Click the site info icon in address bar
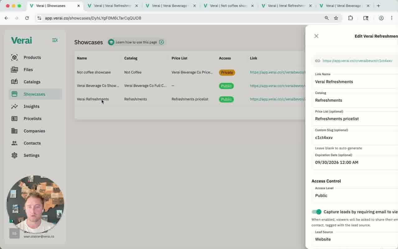398x249 pixels. click(x=39, y=18)
